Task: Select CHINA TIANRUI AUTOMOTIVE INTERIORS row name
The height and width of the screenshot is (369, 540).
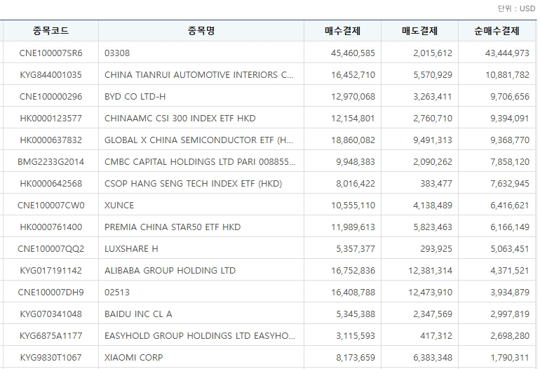Action: (x=199, y=75)
